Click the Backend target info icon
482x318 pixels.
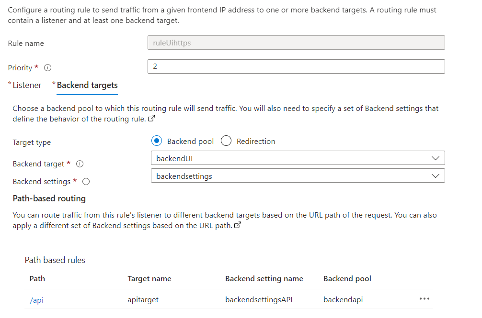(80, 164)
